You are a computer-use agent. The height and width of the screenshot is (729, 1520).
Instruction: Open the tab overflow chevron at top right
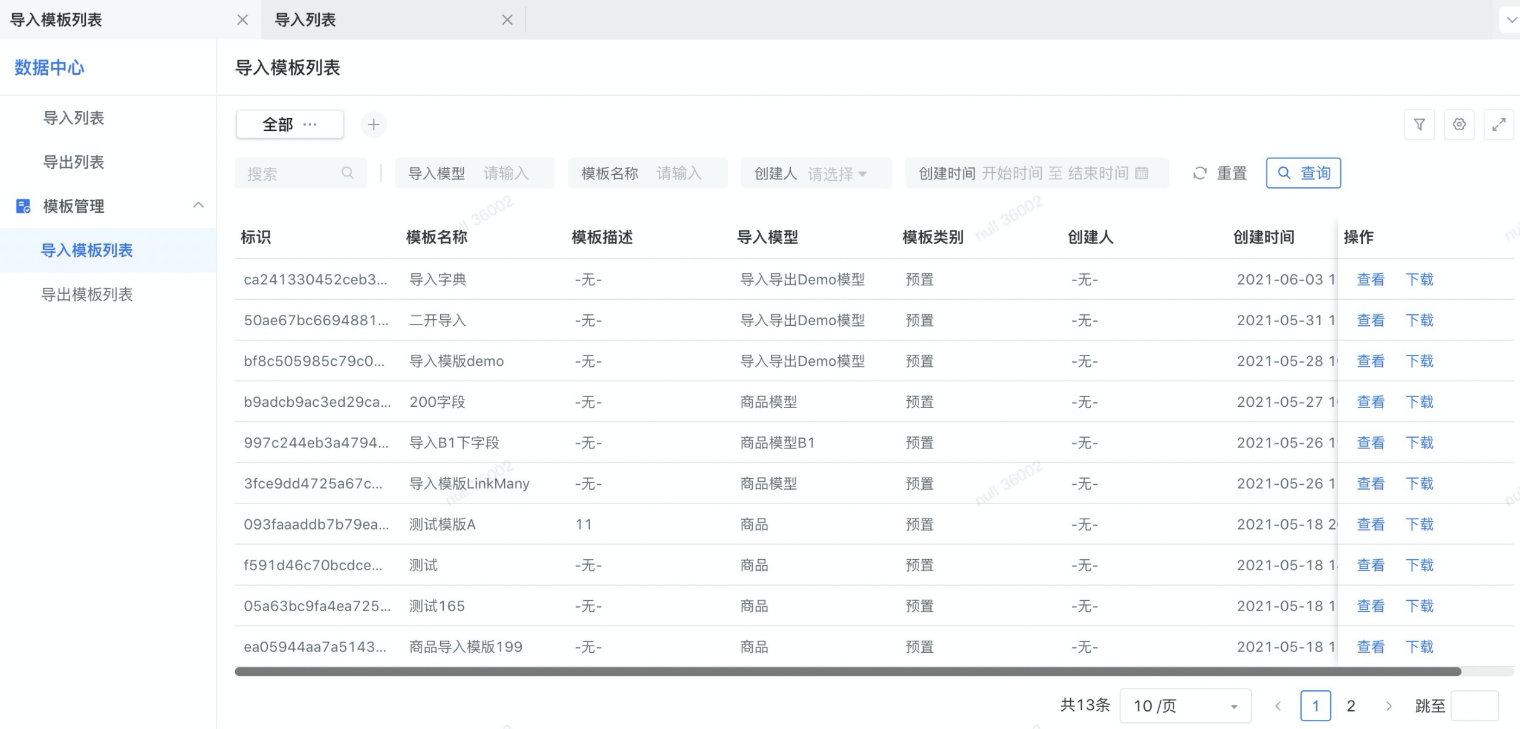[x=1511, y=20]
